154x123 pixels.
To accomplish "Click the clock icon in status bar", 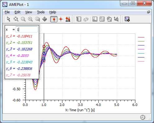I will (x=143, y=117).
